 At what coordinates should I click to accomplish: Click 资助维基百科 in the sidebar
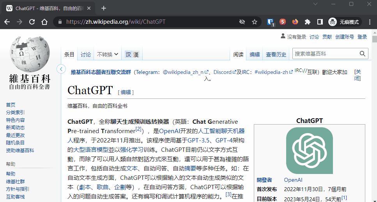click(20, 150)
